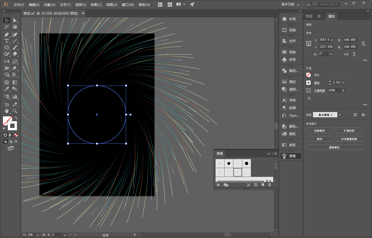Image resolution: width=372 pixels, height=238 pixels.
Task: Switch to the 图层 tab
Action: [x=309, y=16]
